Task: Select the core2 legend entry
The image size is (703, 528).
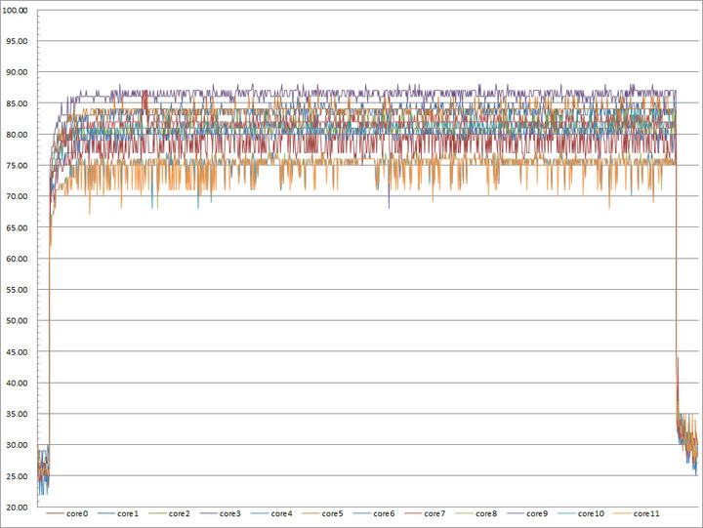Action: coord(170,513)
